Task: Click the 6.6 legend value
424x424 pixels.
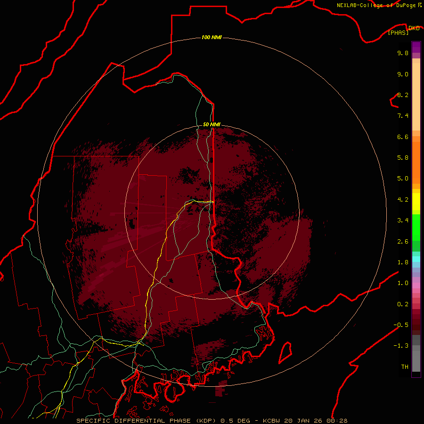Action: (x=403, y=137)
